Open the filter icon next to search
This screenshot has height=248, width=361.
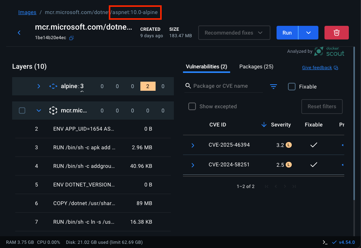pos(273,87)
